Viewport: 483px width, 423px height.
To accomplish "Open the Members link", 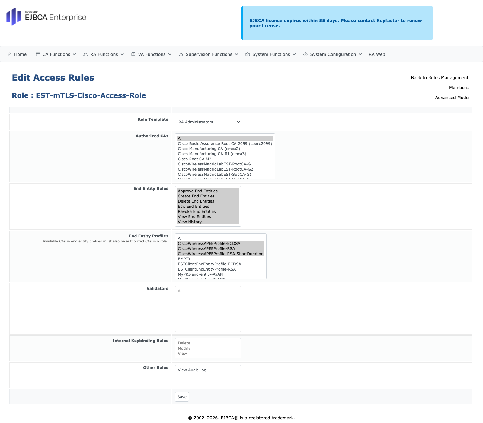I will (x=459, y=88).
